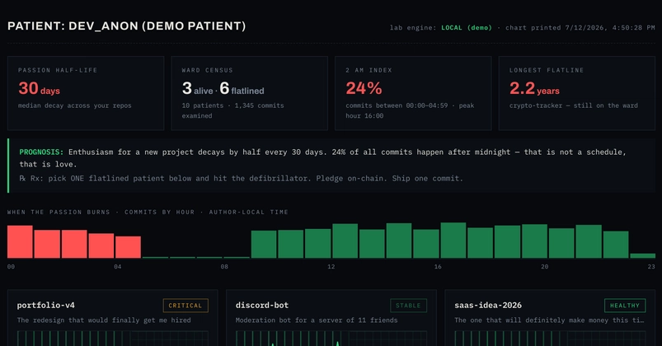Select the '6 flatlined' count
The width and height of the screenshot is (662, 346).
point(242,88)
